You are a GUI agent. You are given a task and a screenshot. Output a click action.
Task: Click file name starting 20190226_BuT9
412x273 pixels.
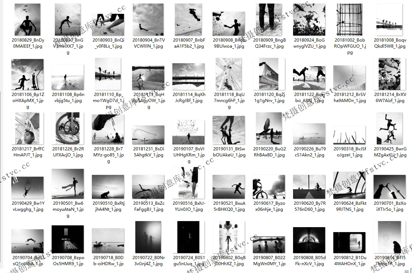(x=309, y=152)
